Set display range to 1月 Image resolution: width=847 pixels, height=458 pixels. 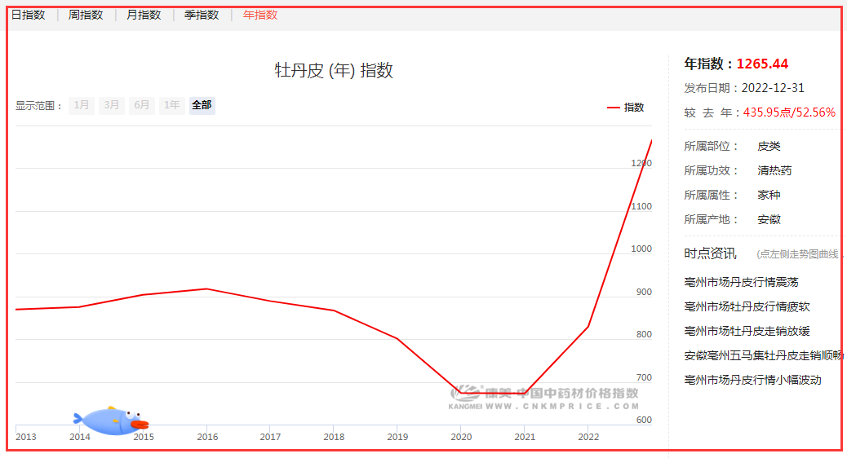point(82,105)
